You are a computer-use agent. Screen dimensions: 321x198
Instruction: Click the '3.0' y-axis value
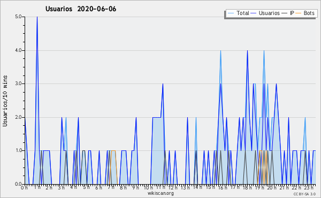coord(18,83)
